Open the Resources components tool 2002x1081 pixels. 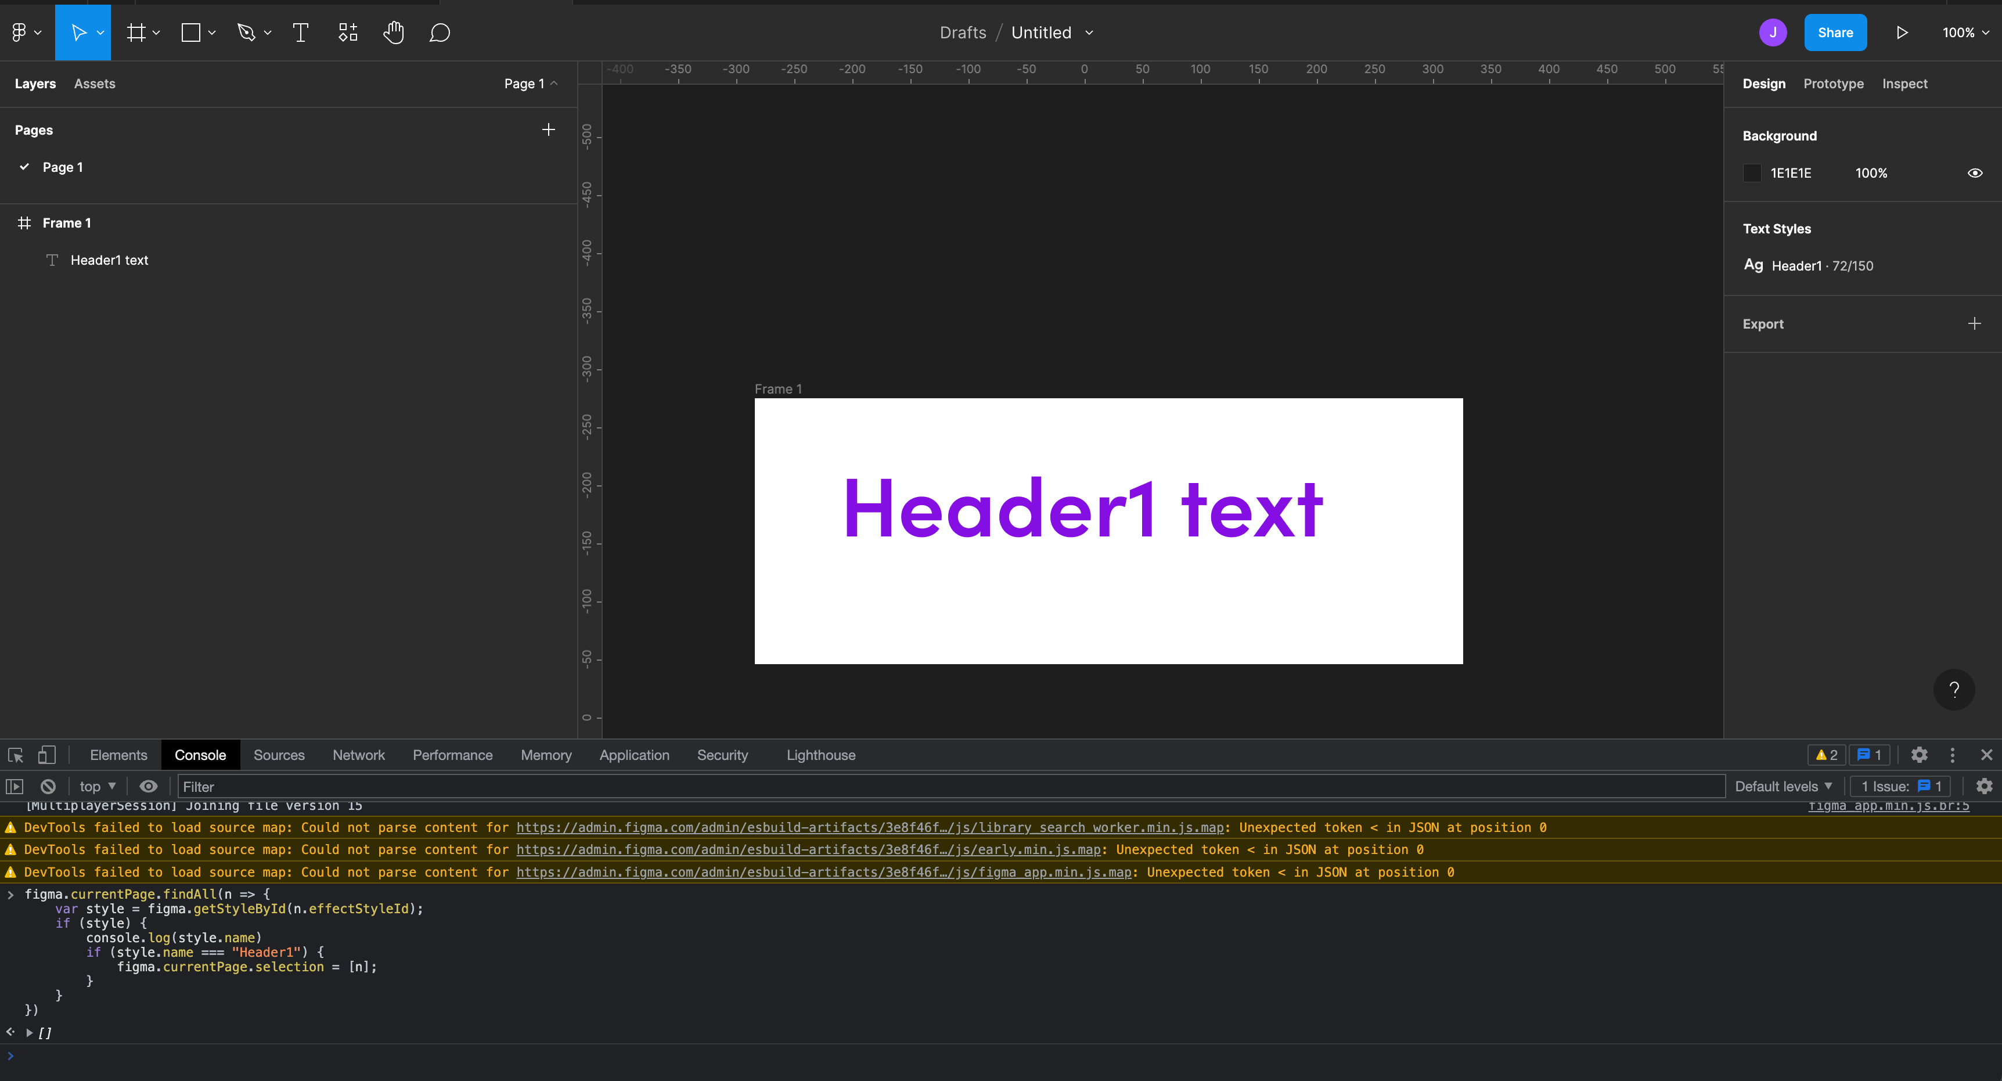tap(347, 33)
